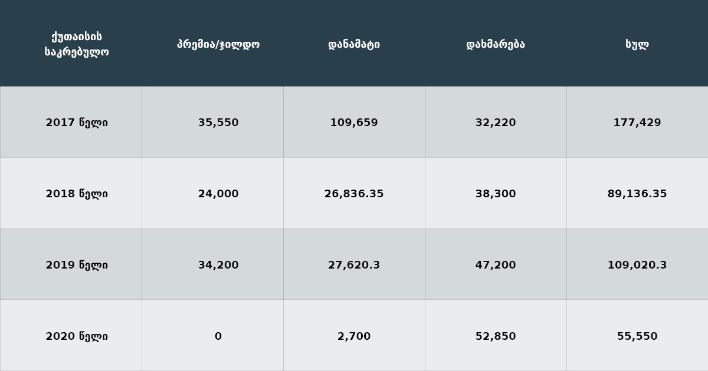Image resolution: width=708 pixels, height=371 pixels.
Task: Select the 2019 წელი row label
Action: coord(71,265)
